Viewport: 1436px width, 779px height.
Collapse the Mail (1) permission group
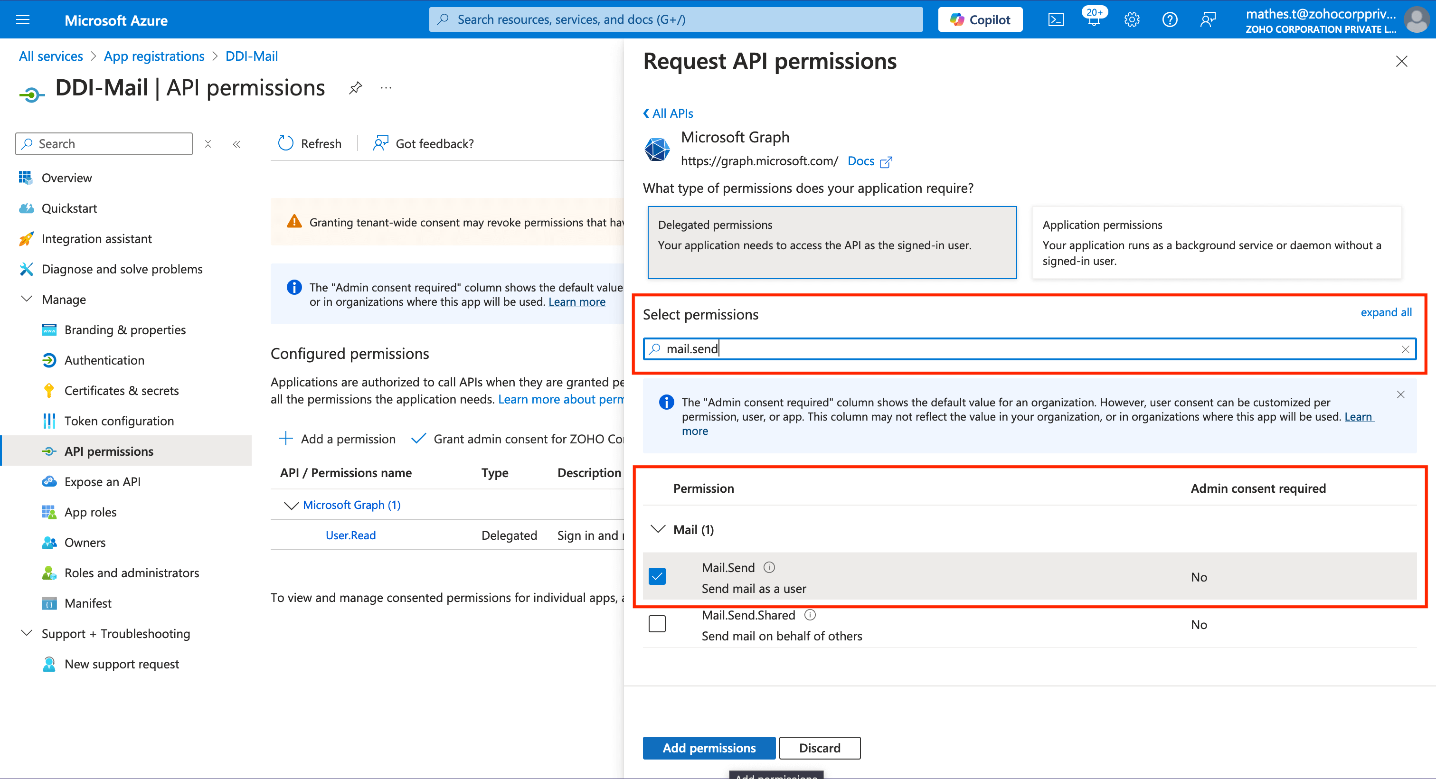tap(658, 529)
